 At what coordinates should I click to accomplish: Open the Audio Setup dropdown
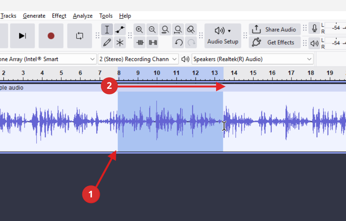pos(223,36)
